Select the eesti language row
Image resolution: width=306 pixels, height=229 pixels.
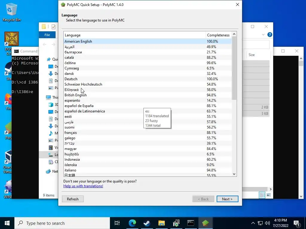tap(148, 117)
